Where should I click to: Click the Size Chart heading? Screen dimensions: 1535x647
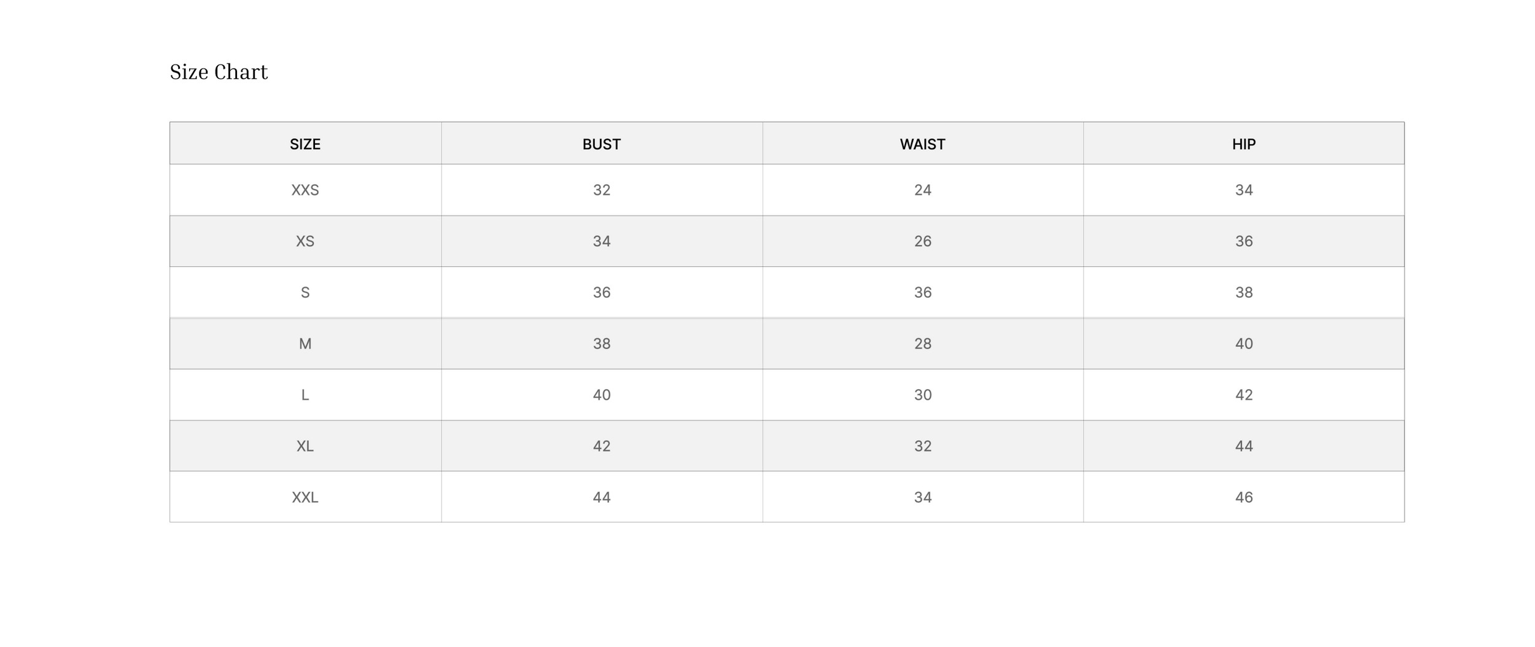[x=219, y=72]
